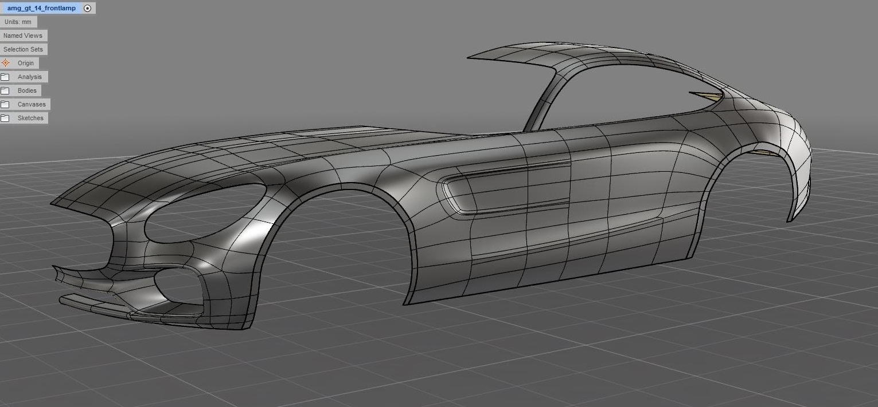Expand the Sketches folder label
The image size is (878, 407).
click(30, 118)
